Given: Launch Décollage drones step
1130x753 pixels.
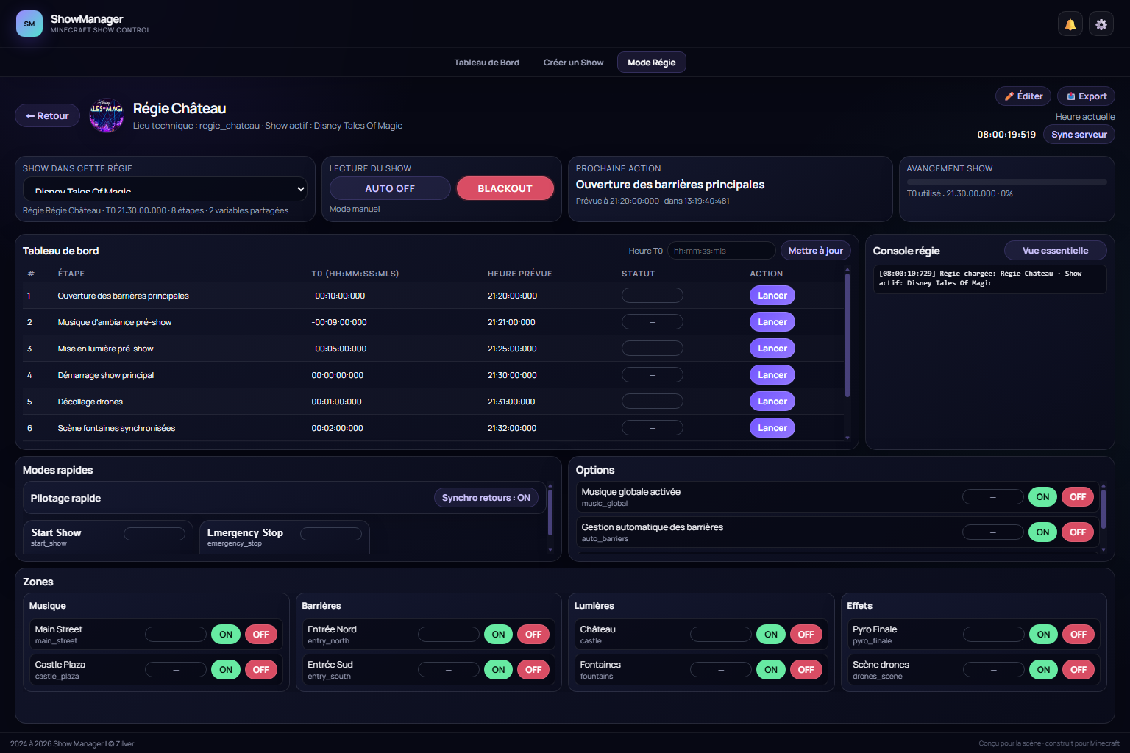Looking at the screenshot, I should (x=772, y=402).
